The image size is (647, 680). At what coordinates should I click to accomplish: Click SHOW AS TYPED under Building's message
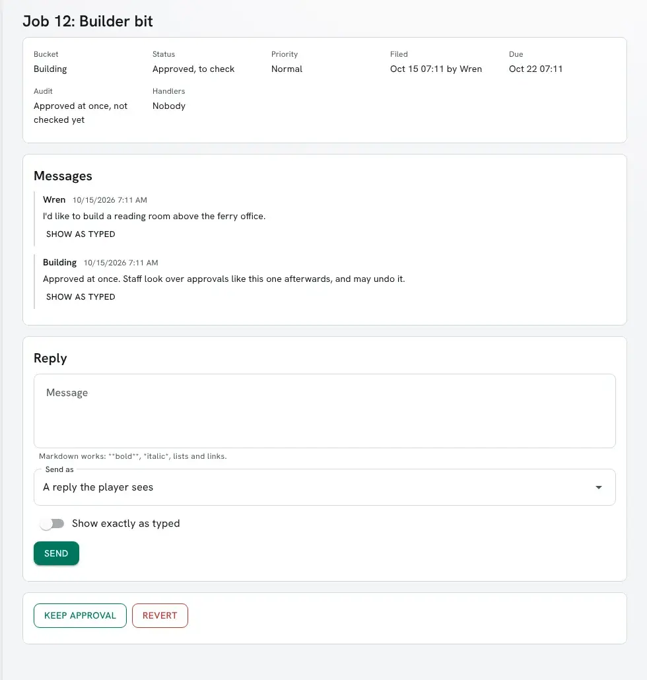pos(81,297)
